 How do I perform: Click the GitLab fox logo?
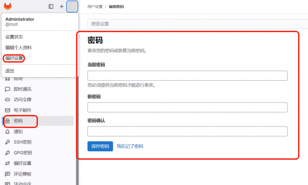pyautogui.click(x=8, y=6)
